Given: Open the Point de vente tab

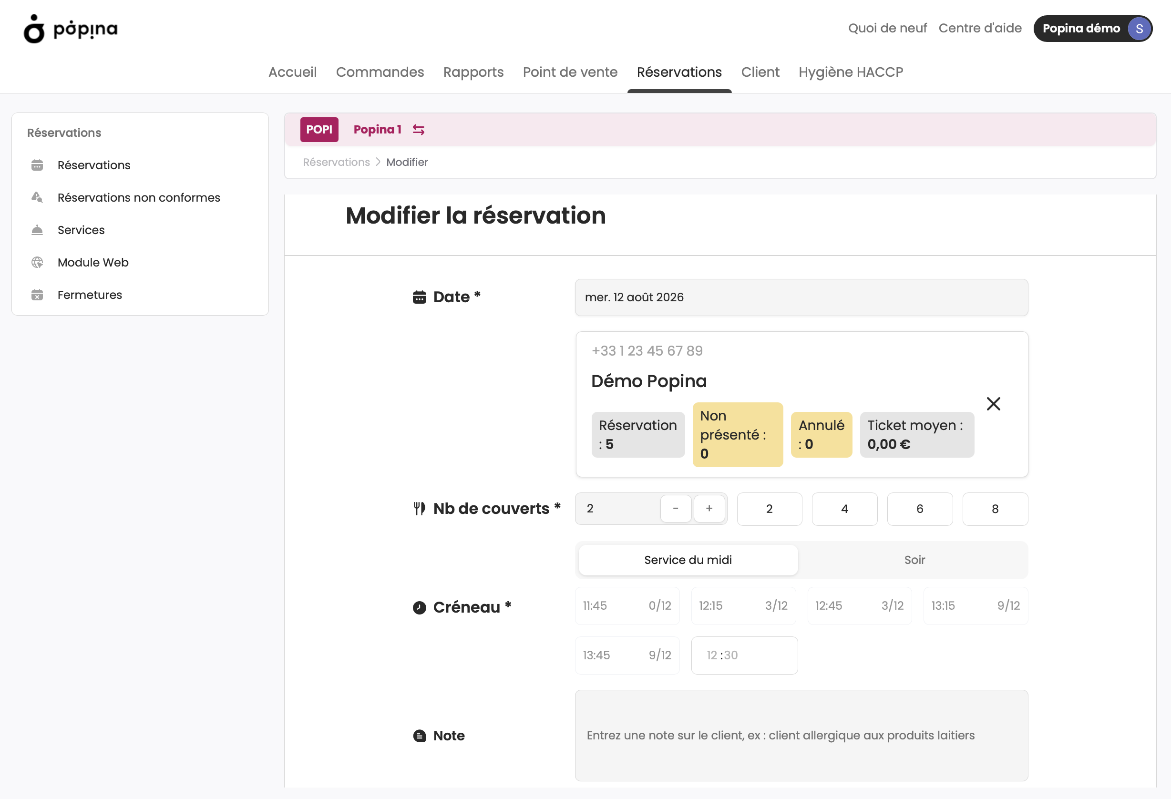Looking at the screenshot, I should pyautogui.click(x=570, y=72).
